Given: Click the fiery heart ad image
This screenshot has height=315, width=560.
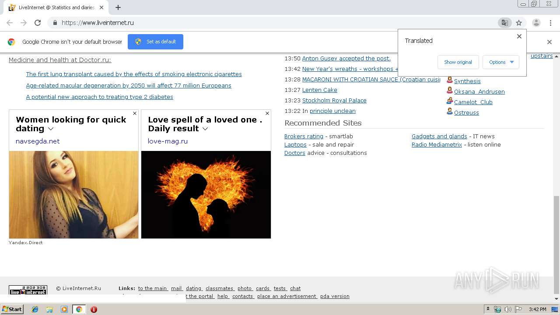Looking at the screenshot, I should click(206, 195).
